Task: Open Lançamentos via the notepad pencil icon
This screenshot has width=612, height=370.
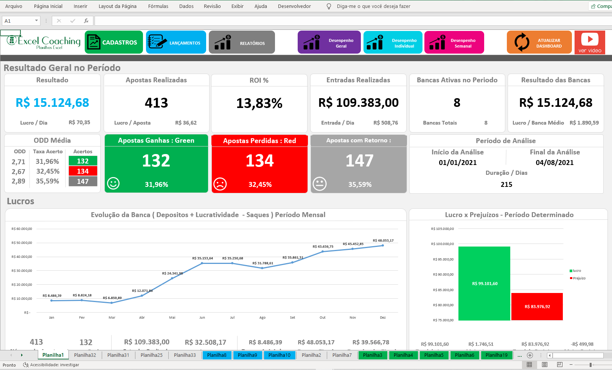Action: (157, 42)
